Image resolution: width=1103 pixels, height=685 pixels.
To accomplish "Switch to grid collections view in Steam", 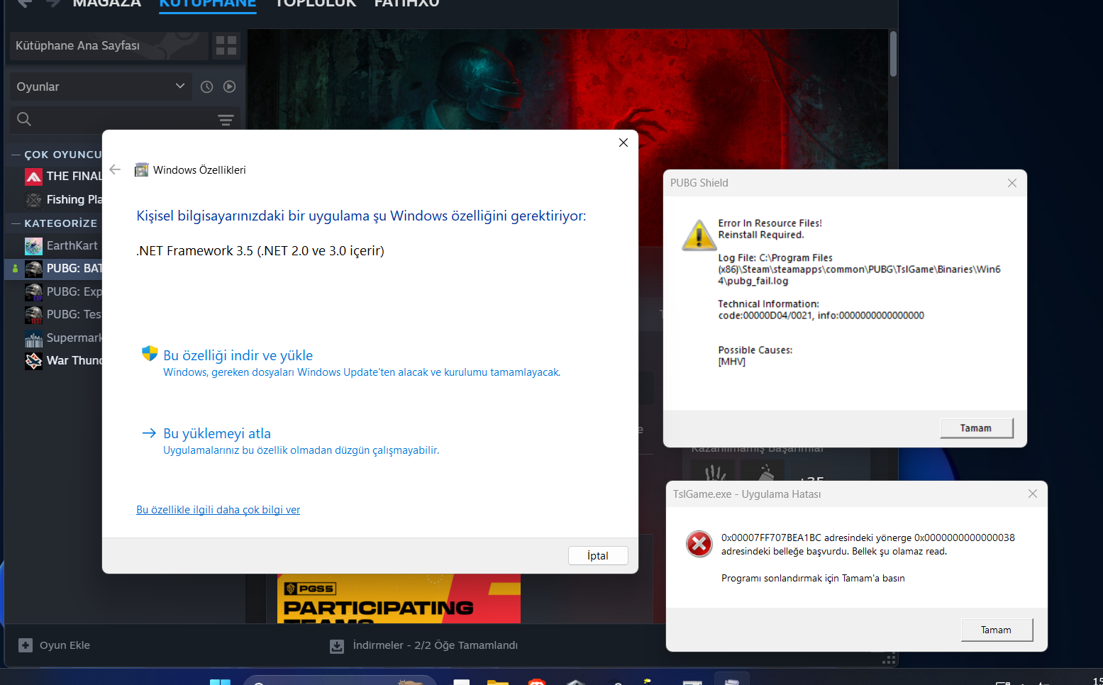I will click(x=226, y=45).
